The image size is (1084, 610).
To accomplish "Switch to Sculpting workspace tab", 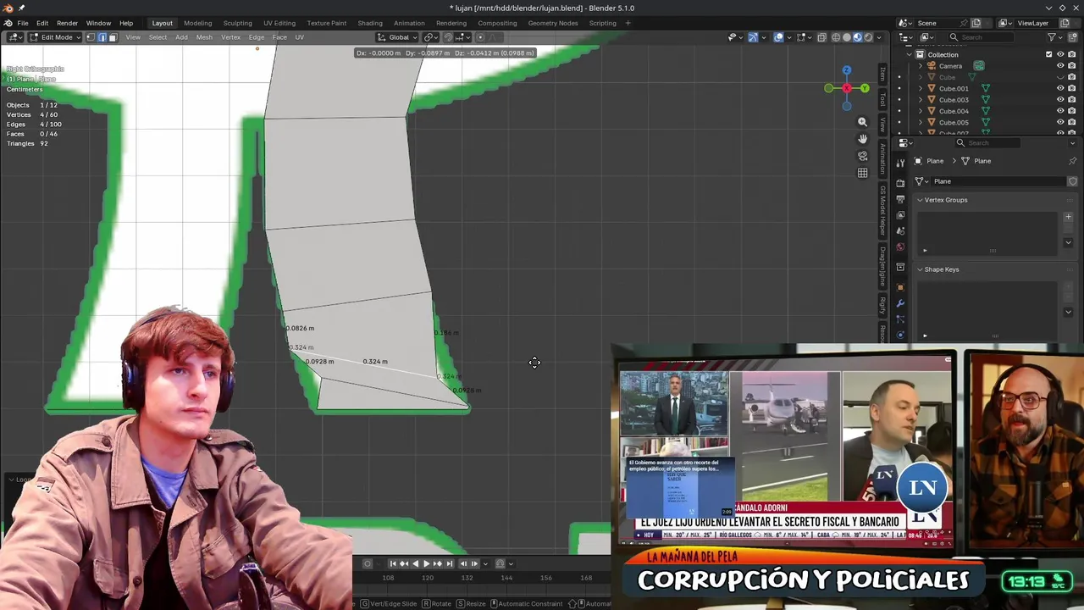I will 237,23.
